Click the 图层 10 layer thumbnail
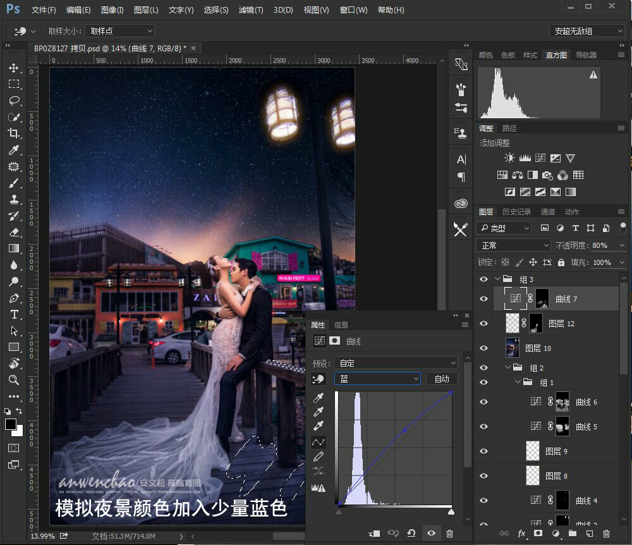Viewport: 632px width, 545px height. [513, 348]
